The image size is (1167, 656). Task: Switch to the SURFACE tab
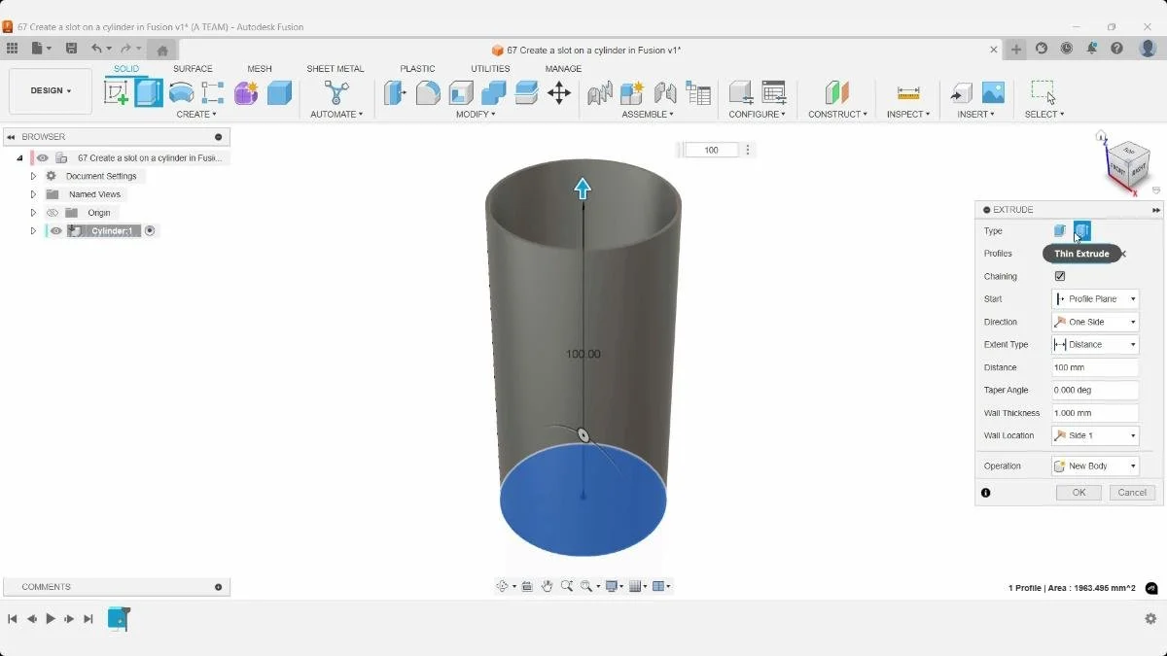tap(193, 69)
